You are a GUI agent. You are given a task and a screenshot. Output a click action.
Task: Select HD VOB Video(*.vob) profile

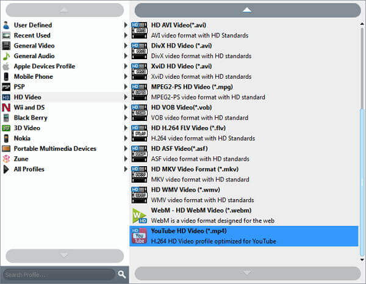pos(244,112)
